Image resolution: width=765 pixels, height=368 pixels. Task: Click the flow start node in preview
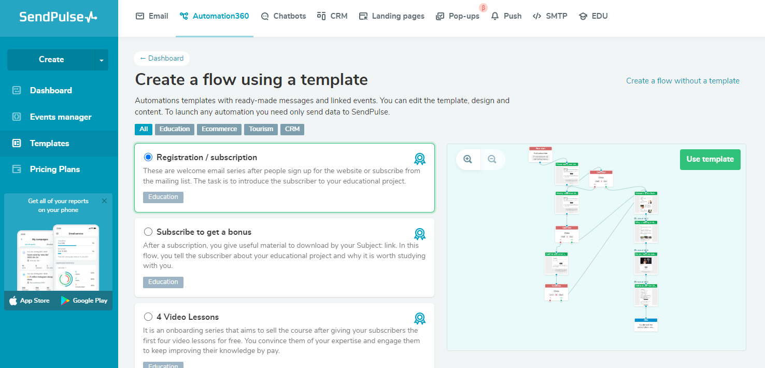tap(541, 154)
